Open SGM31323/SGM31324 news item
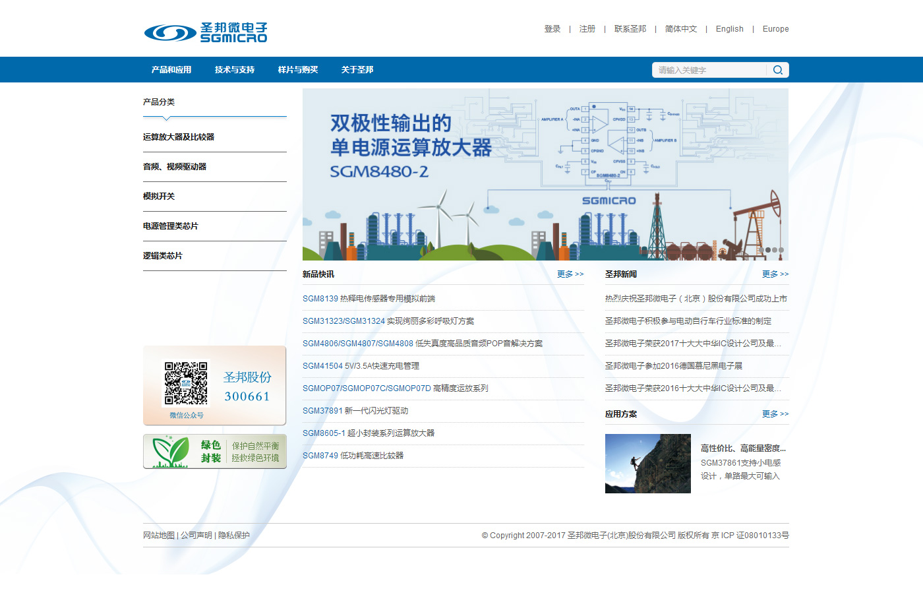This screenshot has width=923, height=616. pyautogui.click(x=388, y=321)
